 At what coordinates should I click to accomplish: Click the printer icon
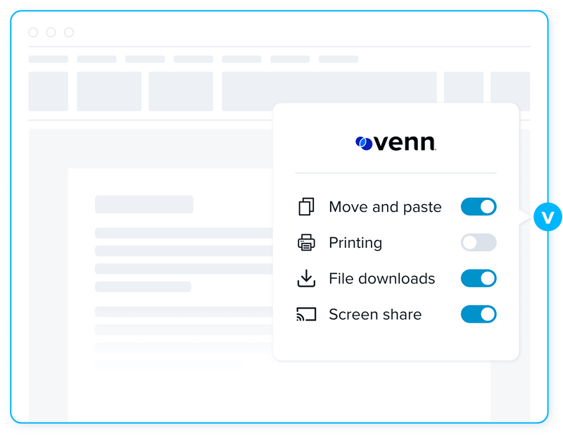coord(306,243)
